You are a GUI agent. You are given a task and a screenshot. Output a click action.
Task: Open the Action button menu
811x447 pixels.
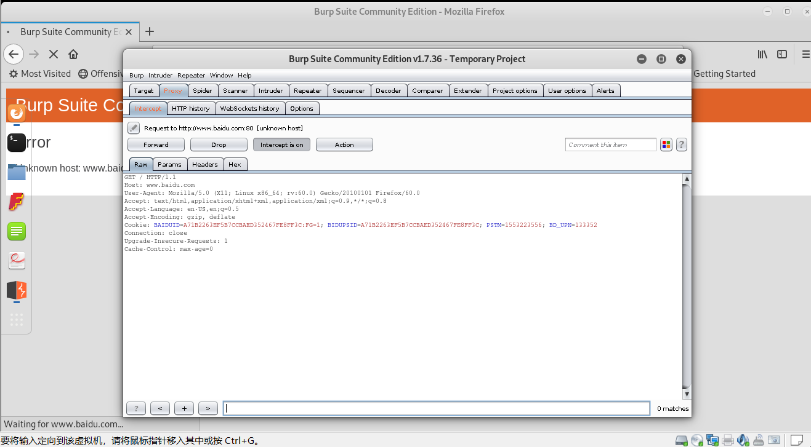344,144
